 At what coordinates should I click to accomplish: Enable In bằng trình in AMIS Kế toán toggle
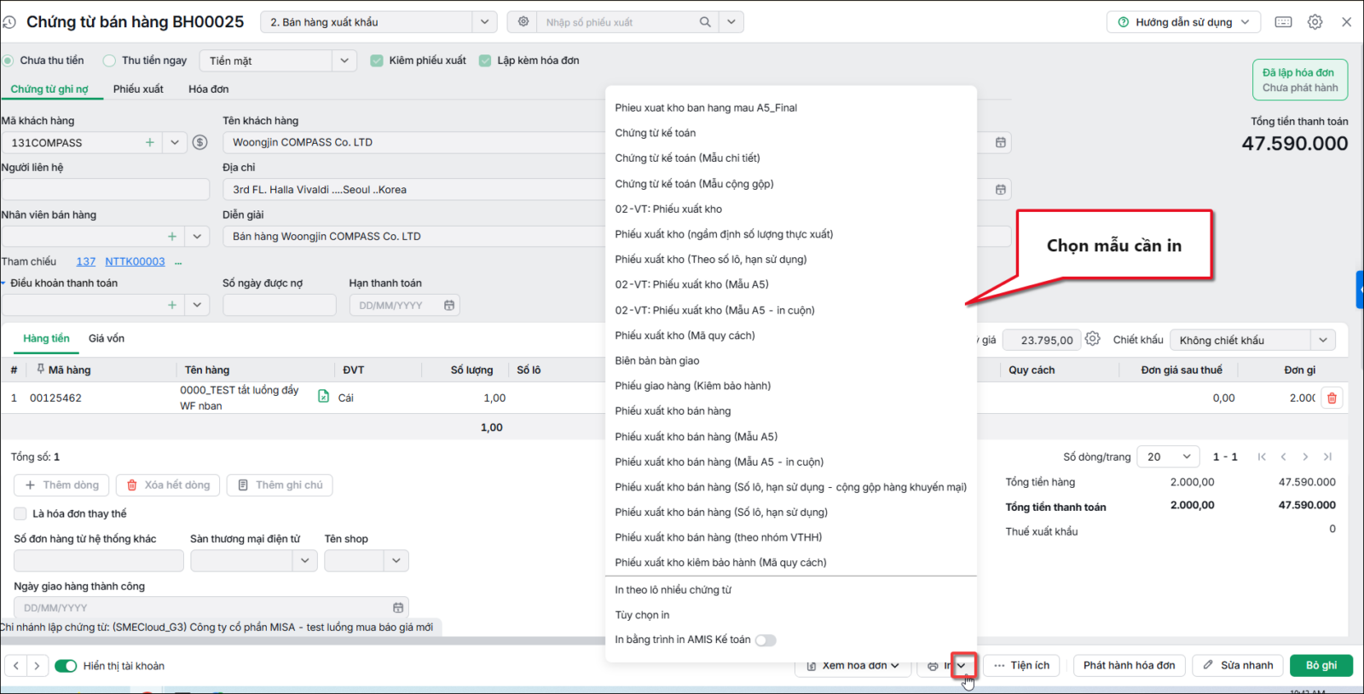tap(766, 640)
